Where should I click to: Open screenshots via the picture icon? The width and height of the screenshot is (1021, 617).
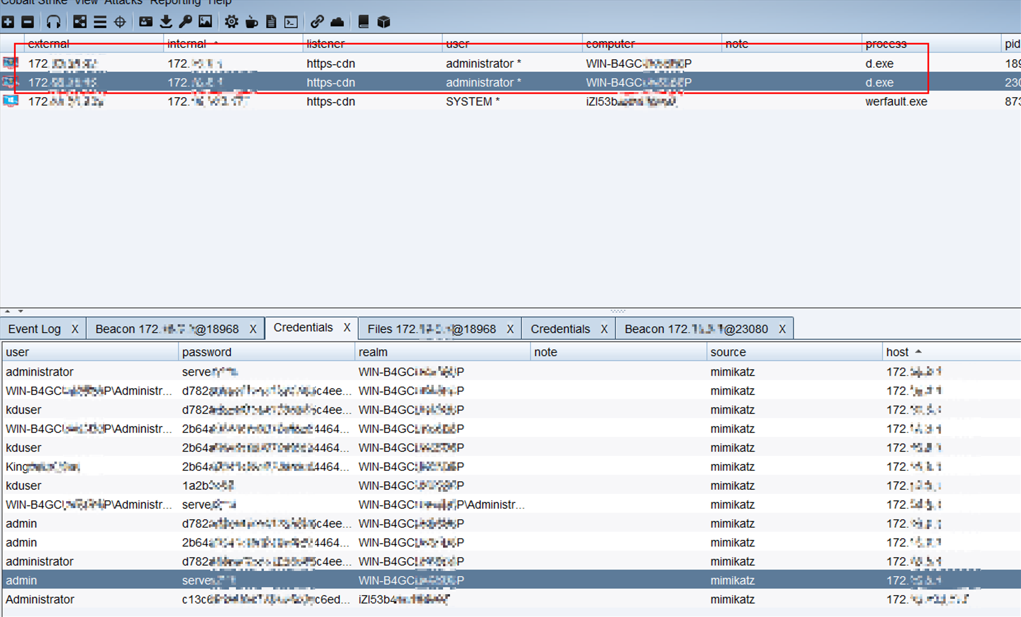205,22
